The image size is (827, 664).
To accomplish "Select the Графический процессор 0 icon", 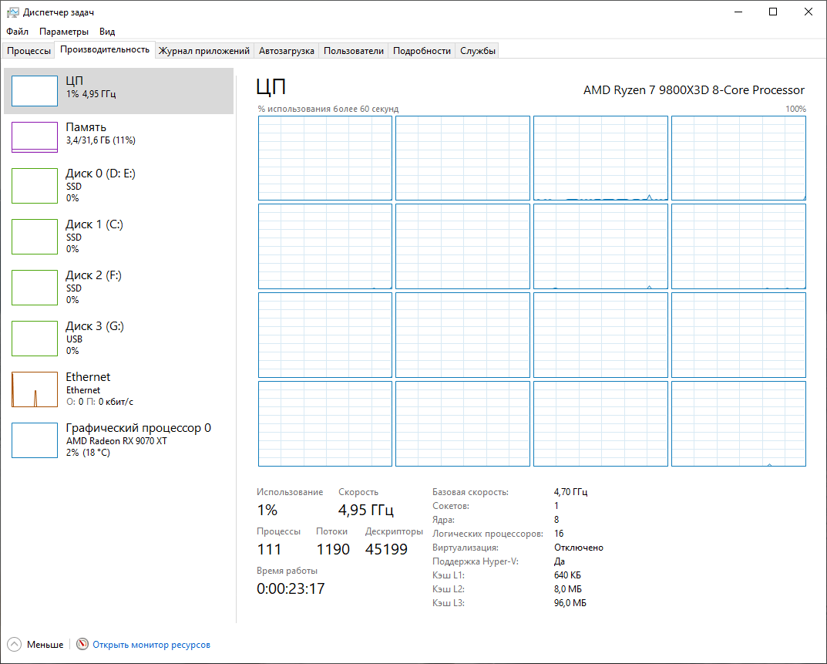I will pos(34,440).
